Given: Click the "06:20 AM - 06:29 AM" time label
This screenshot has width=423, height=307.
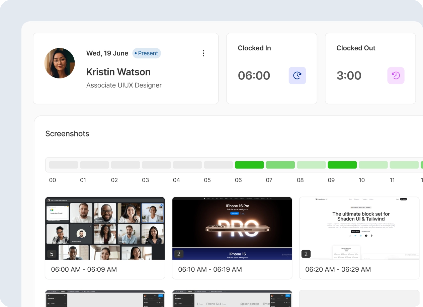Looking at the screenshot, I should [x=338, y=269].
